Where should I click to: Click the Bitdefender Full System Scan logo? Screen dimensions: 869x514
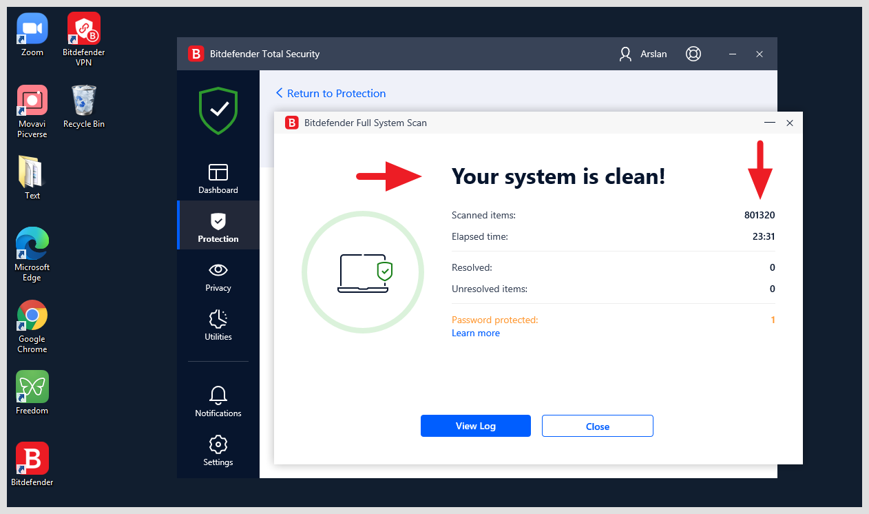point(292,123)
